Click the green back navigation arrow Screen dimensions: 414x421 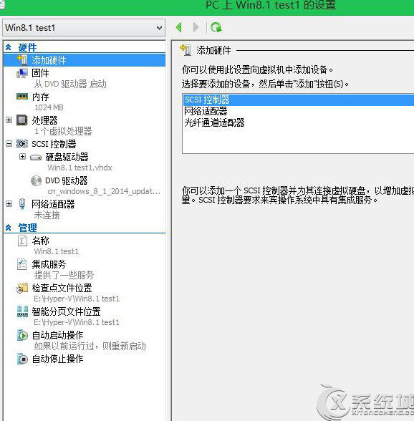point(179,27)
